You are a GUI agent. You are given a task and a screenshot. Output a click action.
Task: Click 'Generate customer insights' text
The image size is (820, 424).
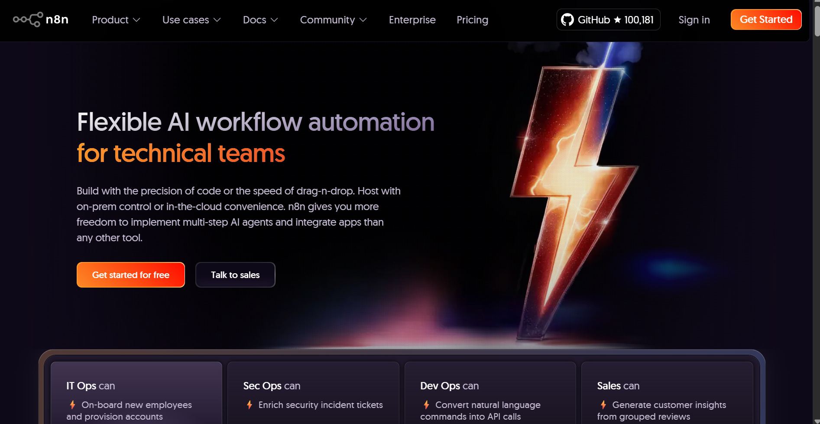pyautogui.click(x=669, y=405)
